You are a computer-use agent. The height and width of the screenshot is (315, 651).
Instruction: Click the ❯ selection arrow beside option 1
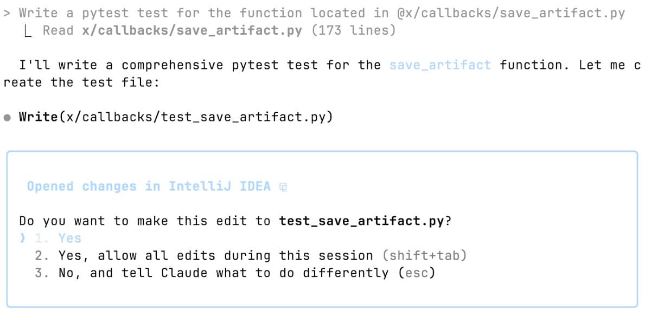click(22, 238)
